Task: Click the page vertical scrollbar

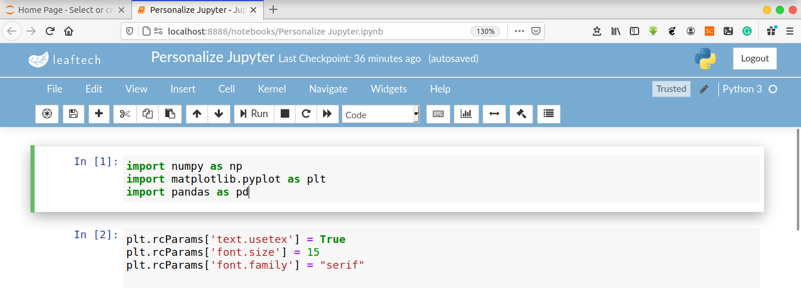Action: 797,180
